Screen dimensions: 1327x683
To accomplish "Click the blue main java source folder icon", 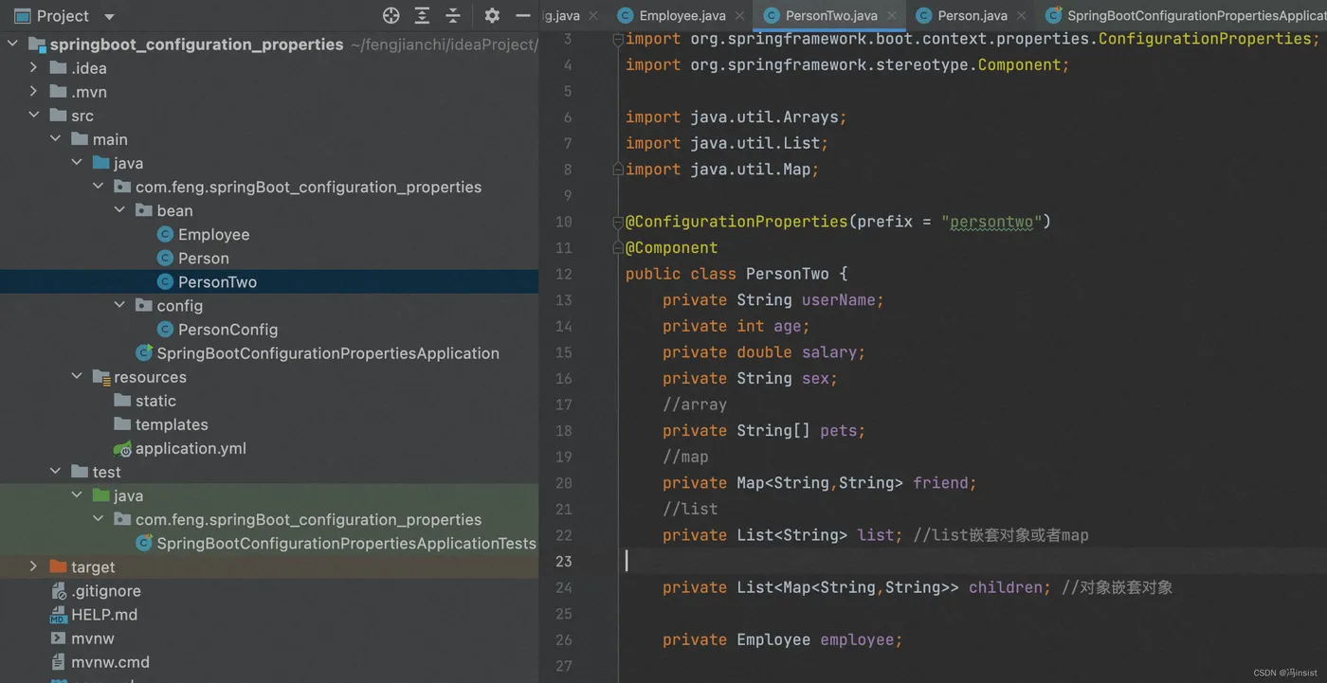I will pos(101,163).
